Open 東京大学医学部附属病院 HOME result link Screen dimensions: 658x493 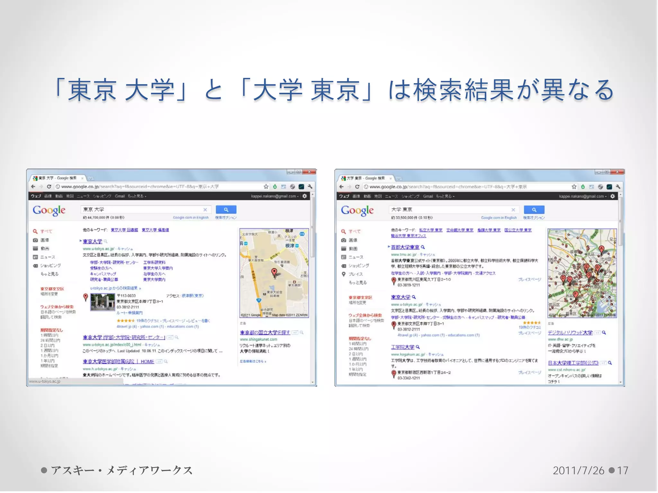tap(118, 361)
